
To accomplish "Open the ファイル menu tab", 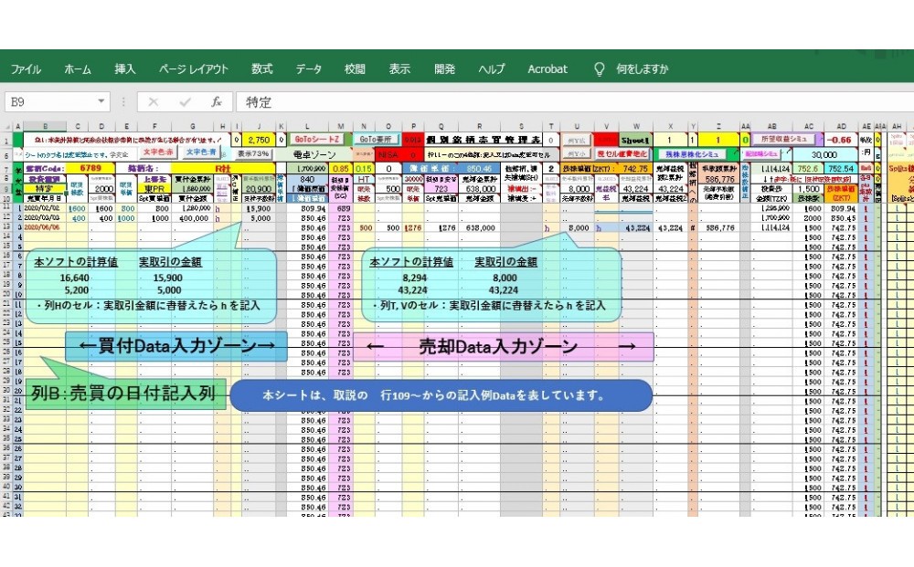I will point(26,69).
